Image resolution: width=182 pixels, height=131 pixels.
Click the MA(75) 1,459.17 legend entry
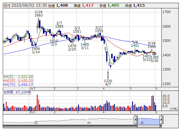point(18,85)
